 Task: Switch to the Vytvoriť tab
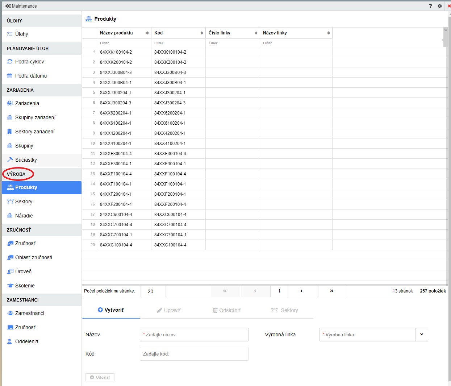coord(111,310)
